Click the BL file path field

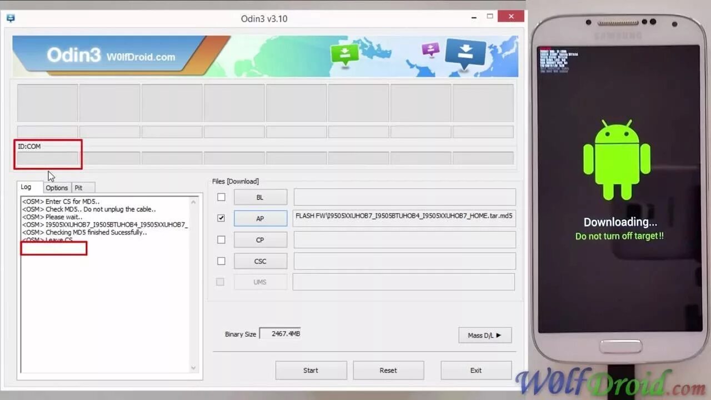pyautogui.click(x=404, y=197)
